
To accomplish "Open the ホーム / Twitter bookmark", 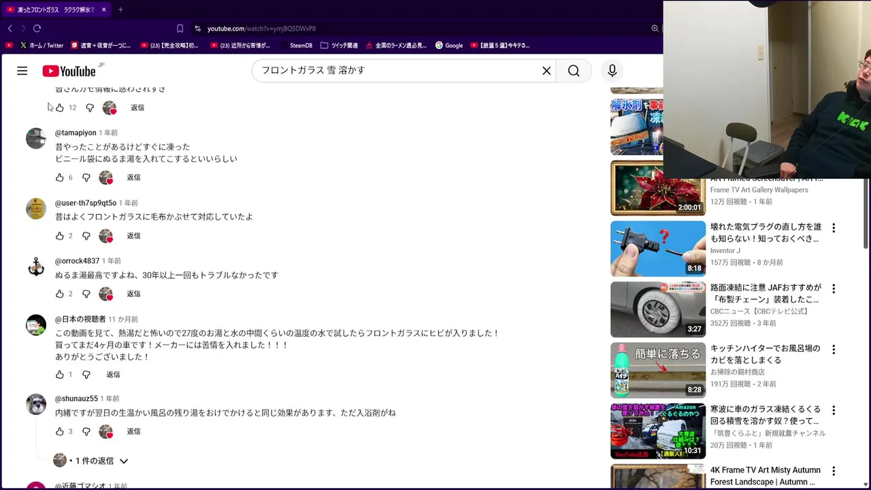I will point(42,46).
